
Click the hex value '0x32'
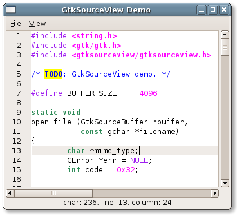tap(126, 170)
